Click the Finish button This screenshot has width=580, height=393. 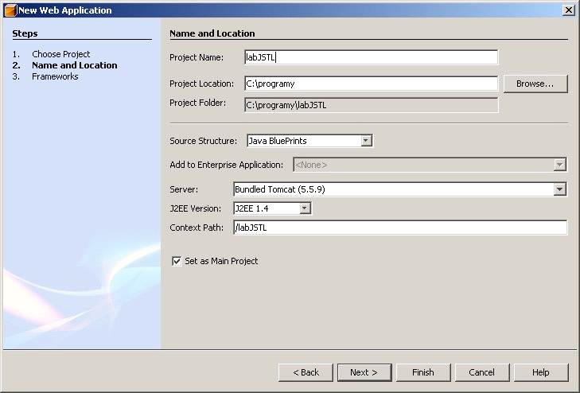click(423, 372)
